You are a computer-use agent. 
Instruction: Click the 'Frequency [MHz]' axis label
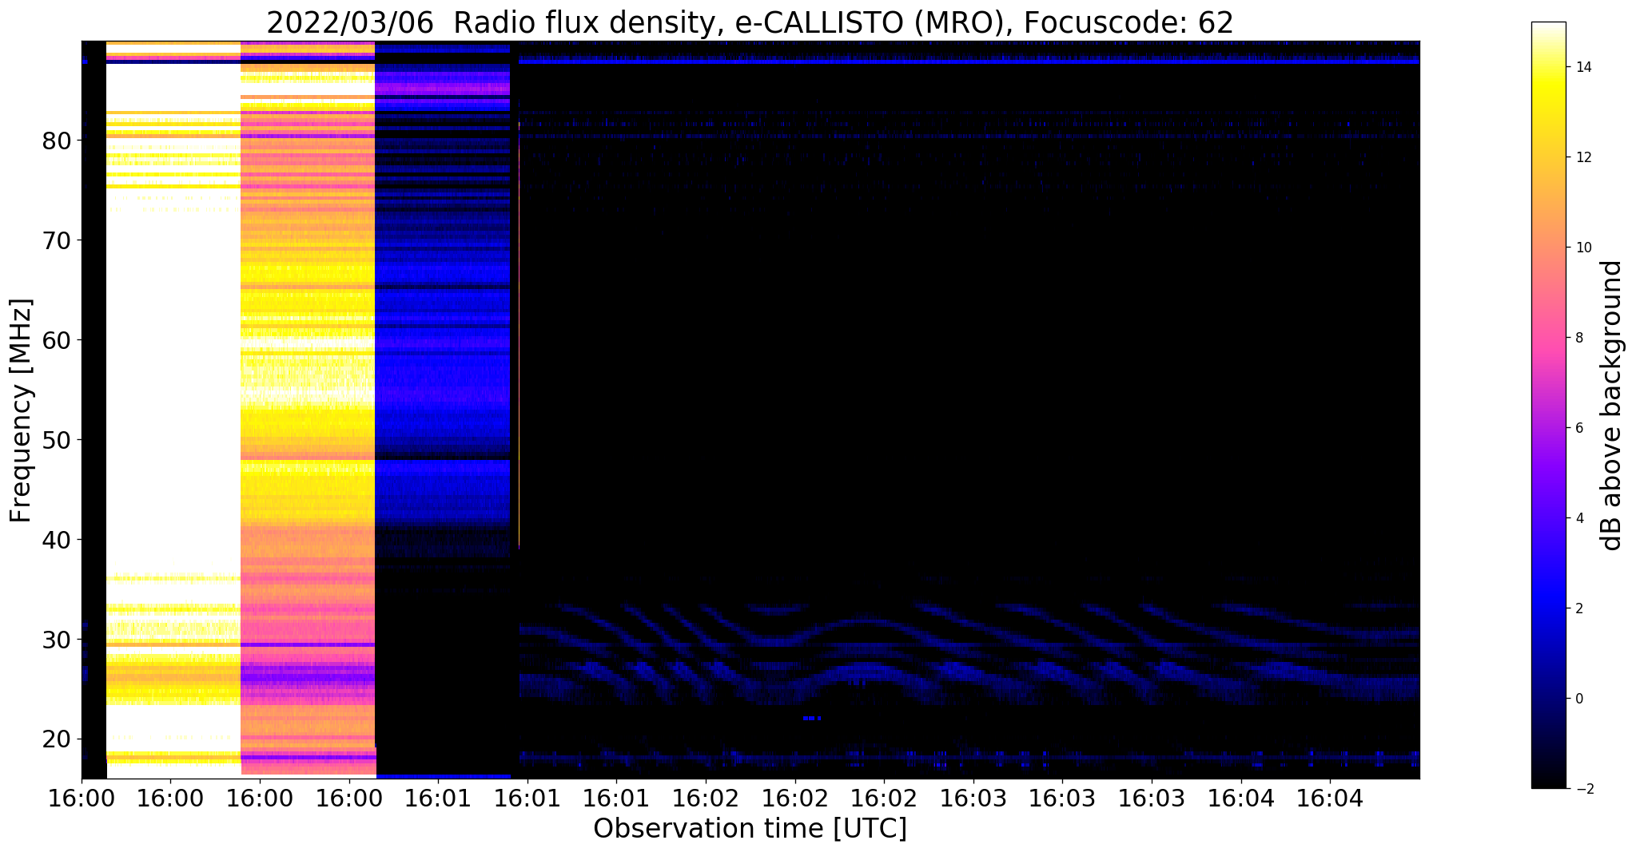22,410
